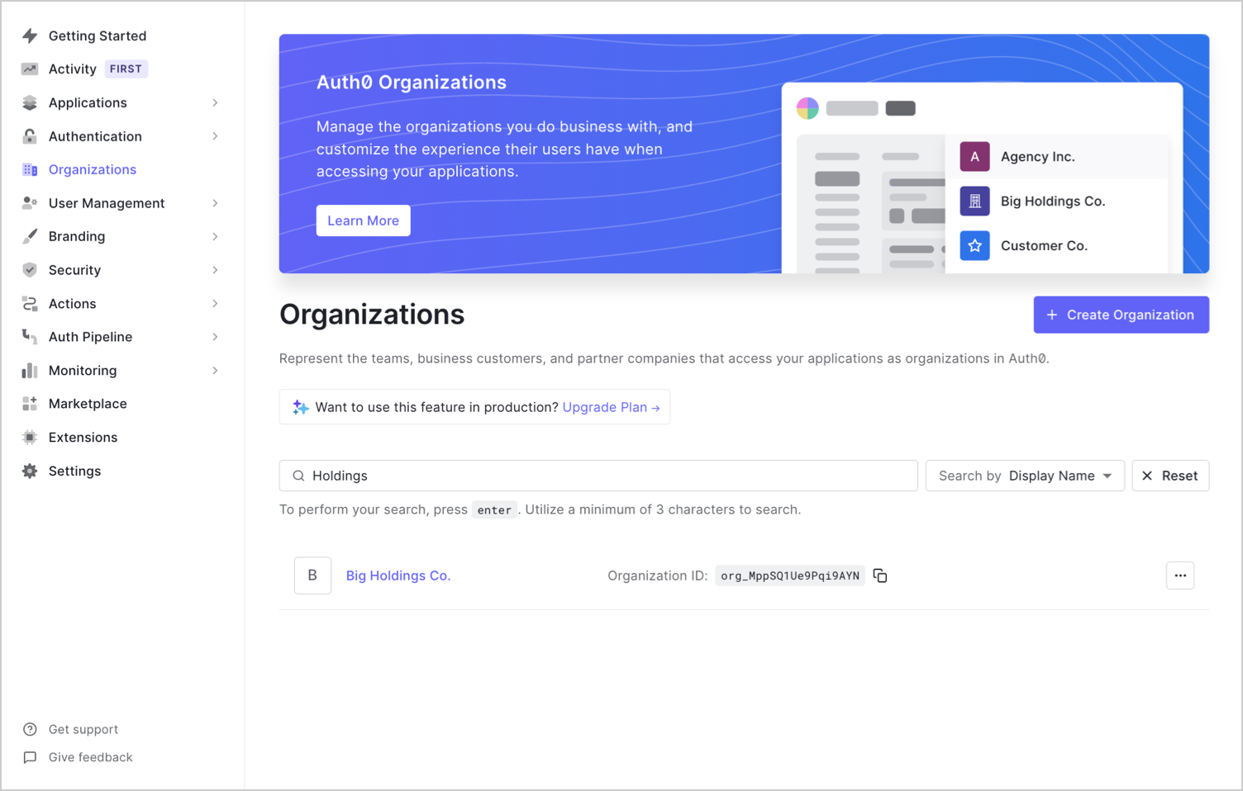Select Organizations in the sidebar menu

(x=93, y=169)
